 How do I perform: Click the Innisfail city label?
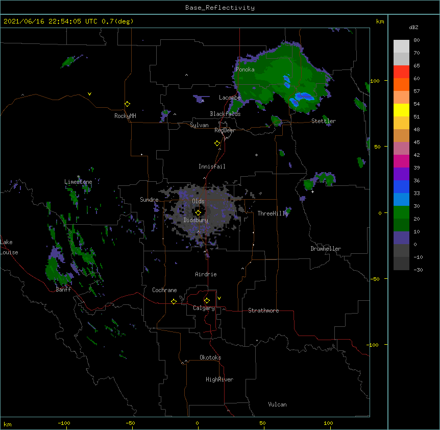pos(212,166)
